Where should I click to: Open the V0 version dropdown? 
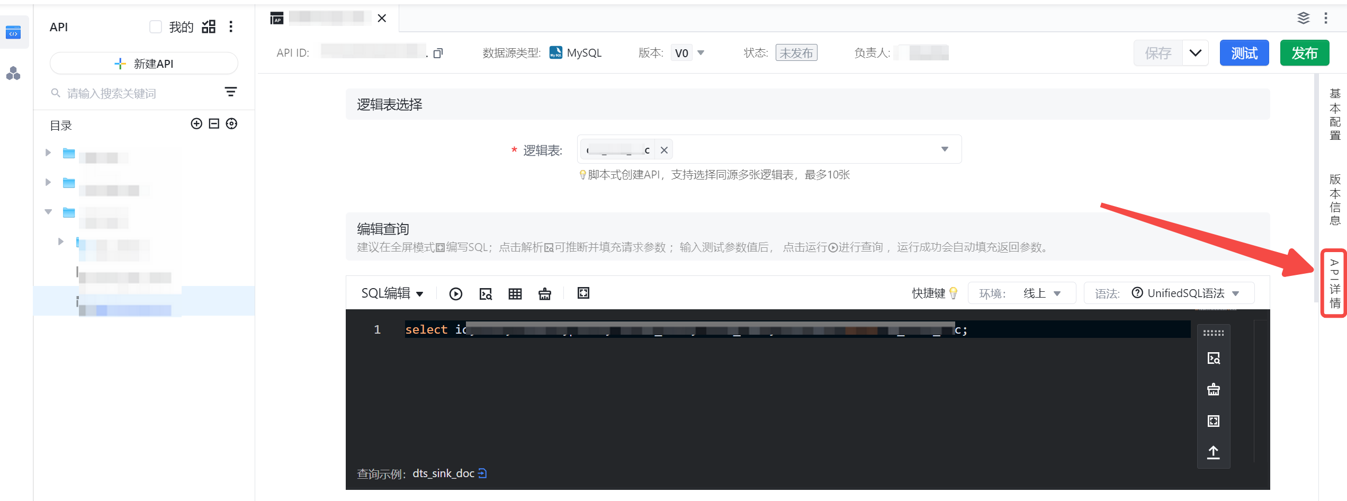point(688,53)
